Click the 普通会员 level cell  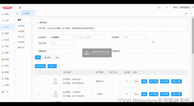coord(99,81)
